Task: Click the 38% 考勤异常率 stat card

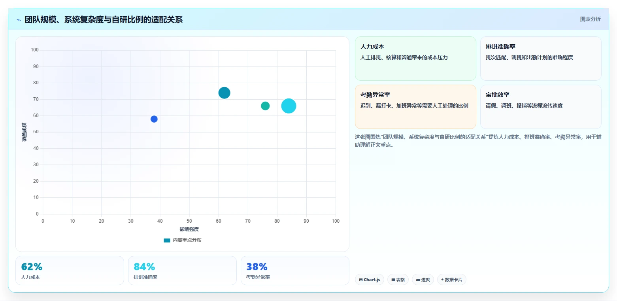Action: (x=295, y=271)
